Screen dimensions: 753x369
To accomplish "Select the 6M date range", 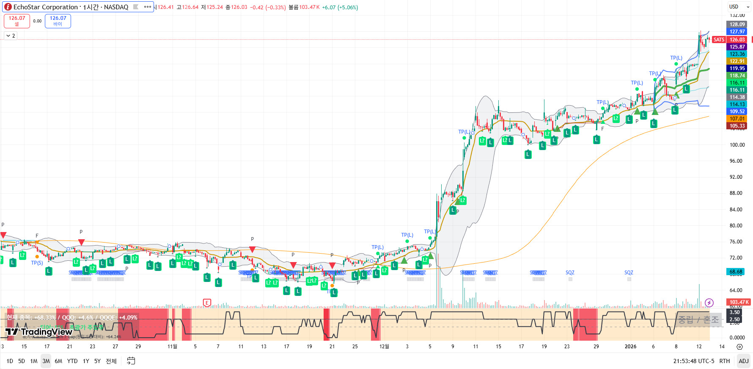I will point(58,361).
